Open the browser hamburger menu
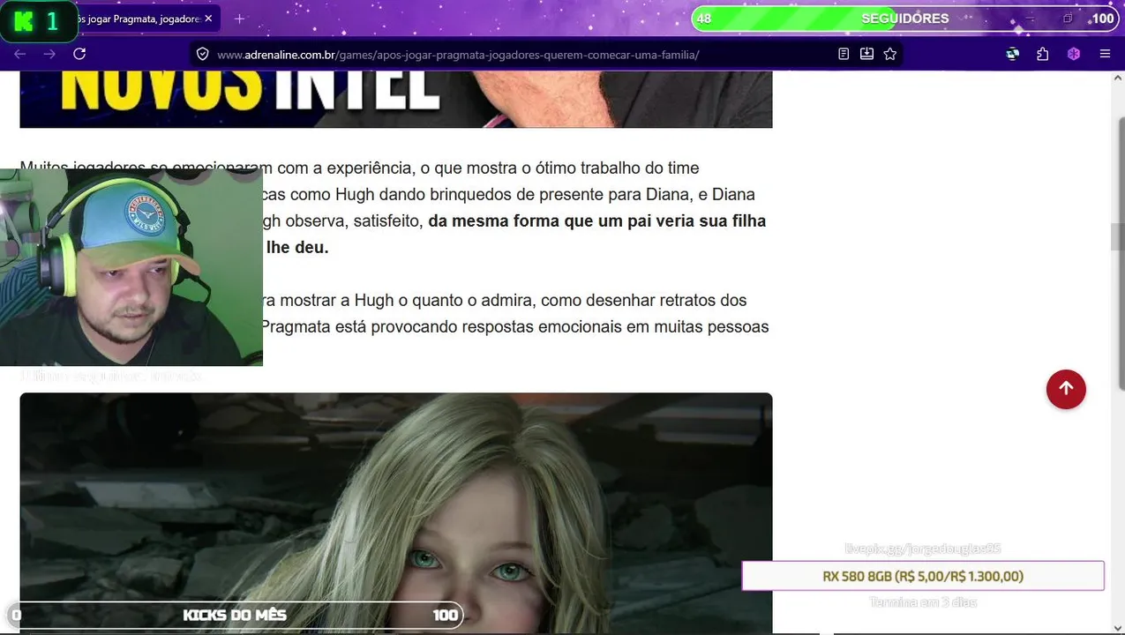 click(1105, 54)
